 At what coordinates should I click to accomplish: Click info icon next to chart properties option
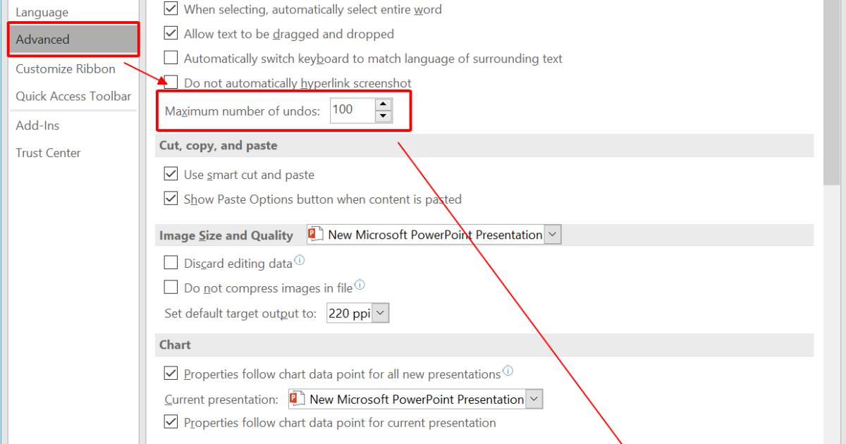(508, 371)
